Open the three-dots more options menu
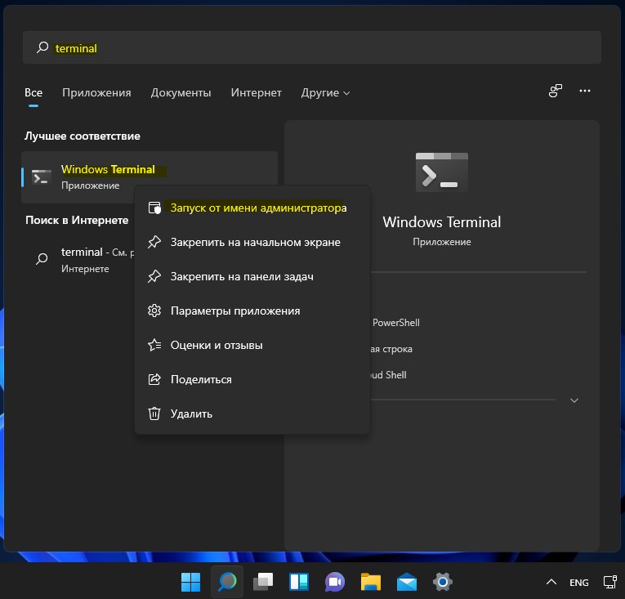Viewport: 625px width, 599px height. pyautogui.click(x=585, y=91)
